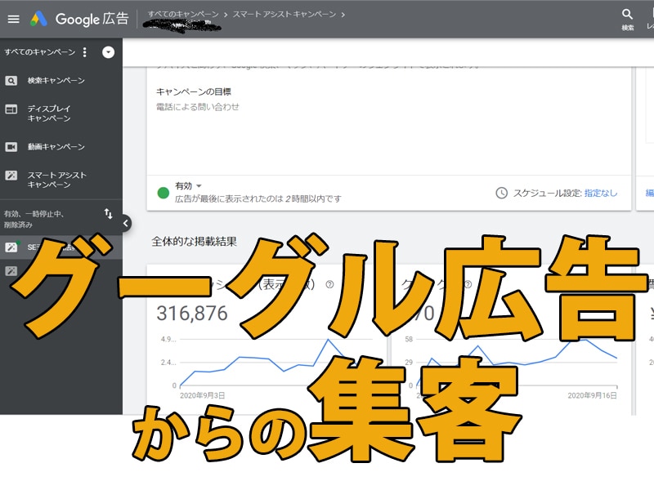Click the 全体的な掲載結果 heading
This screenshot has height=490, width=654.
click(194, 241)
